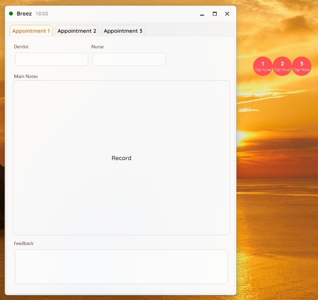This screenshot has width=318, height=300.
Task: Maximize the Breez window
Action: pos(215,14)
